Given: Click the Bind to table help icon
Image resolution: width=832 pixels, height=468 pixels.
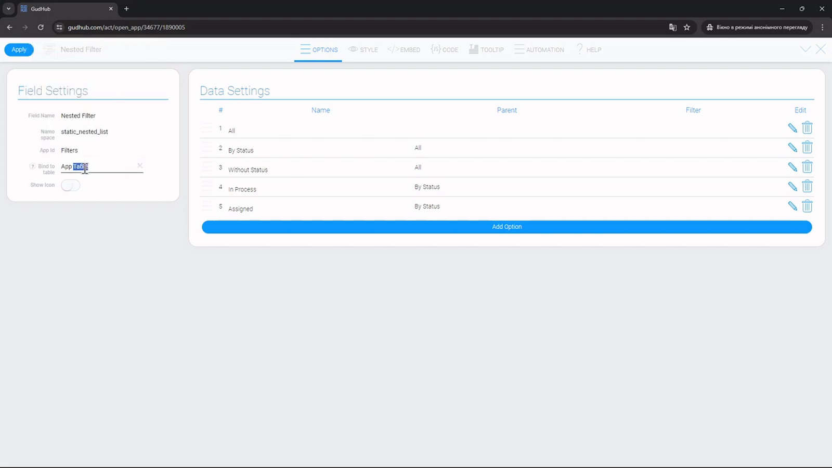Looking at the screenshot, I should coord(32,166).
